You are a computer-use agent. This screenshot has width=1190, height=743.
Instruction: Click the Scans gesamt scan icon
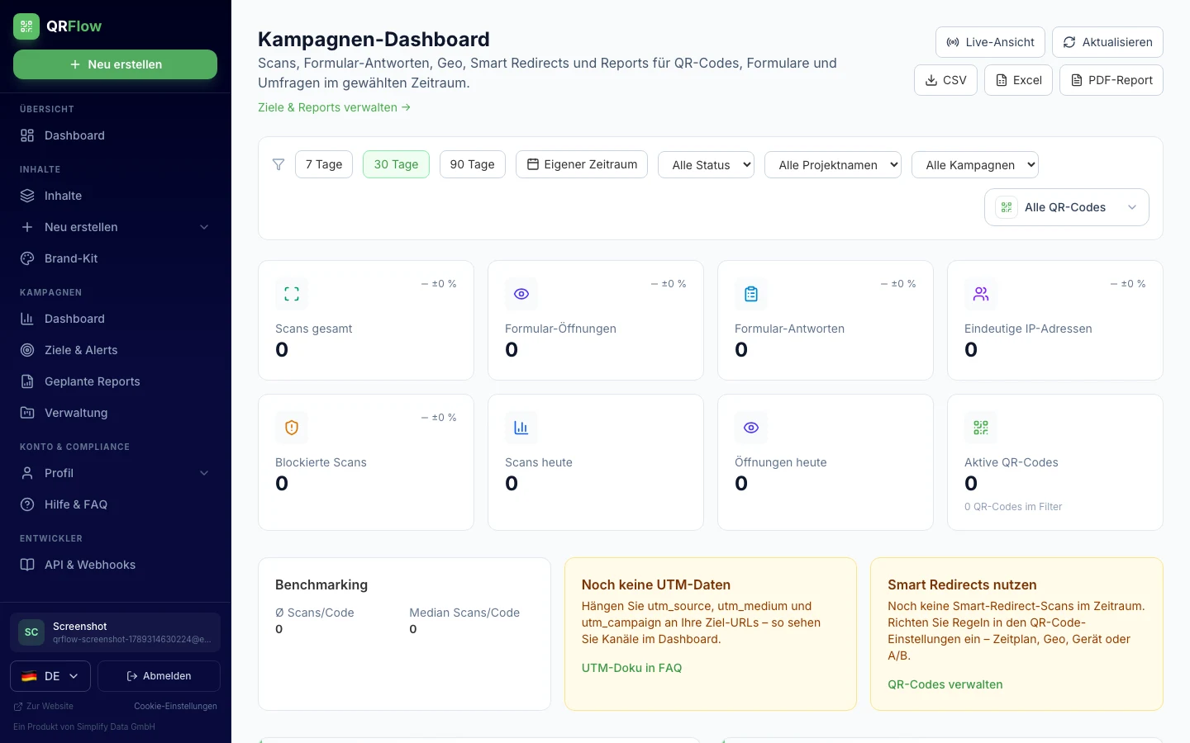(x=292, y=294)
